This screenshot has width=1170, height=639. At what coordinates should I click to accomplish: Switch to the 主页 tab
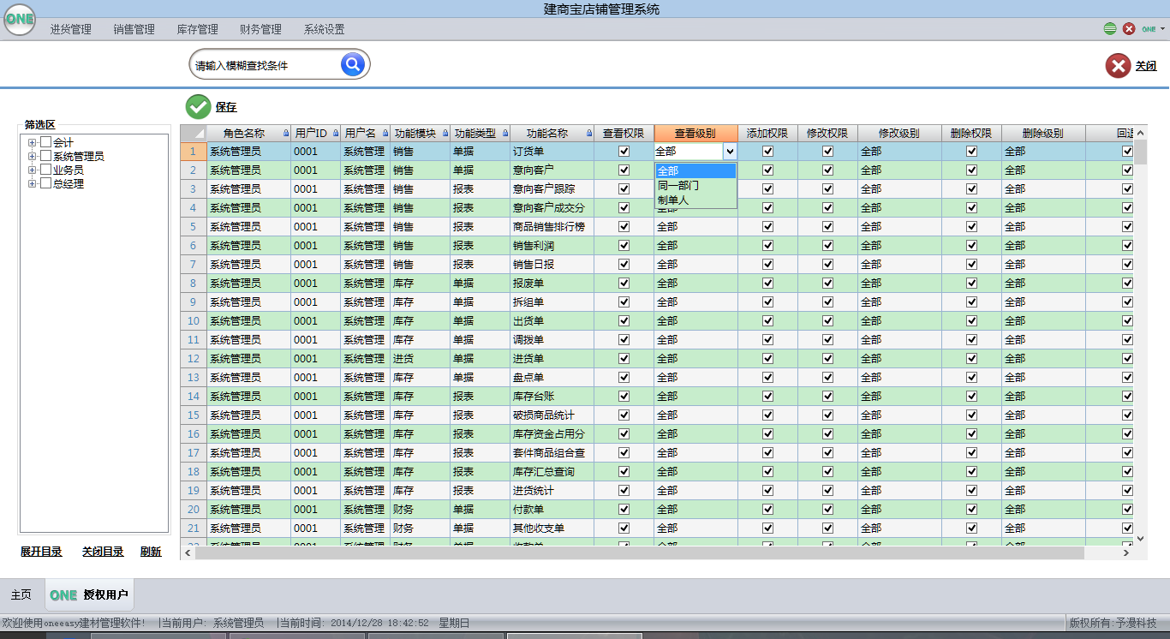pos(21,594)
